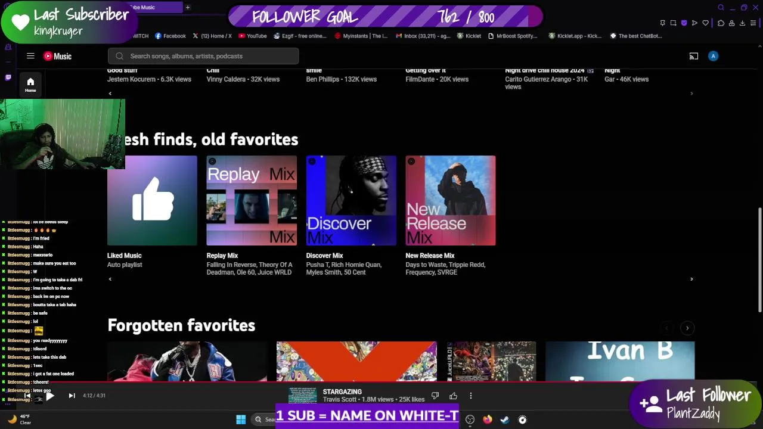Click Travis Scott in the player bar
The image size is (763, 429).
click(339, 400)
